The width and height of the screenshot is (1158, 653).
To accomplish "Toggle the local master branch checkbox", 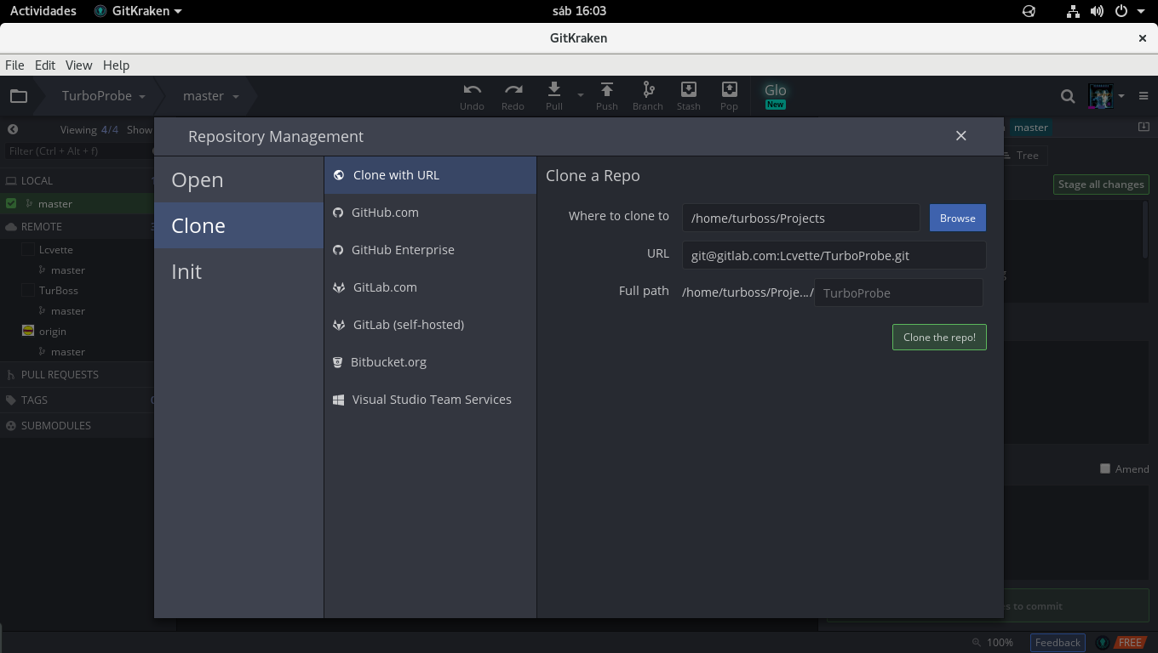I will pyautogui.click(x=11, y=203).
